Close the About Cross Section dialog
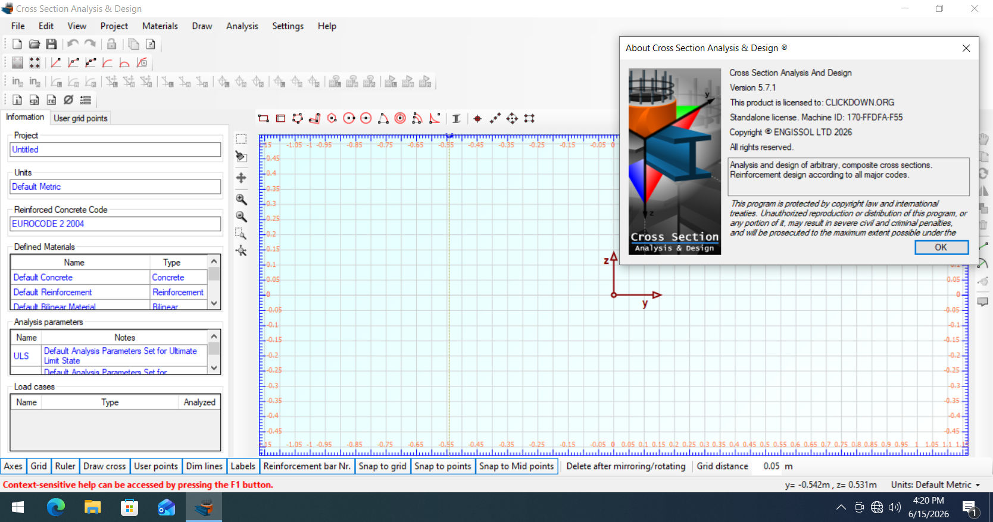The image size is (993, 522). 966,48
